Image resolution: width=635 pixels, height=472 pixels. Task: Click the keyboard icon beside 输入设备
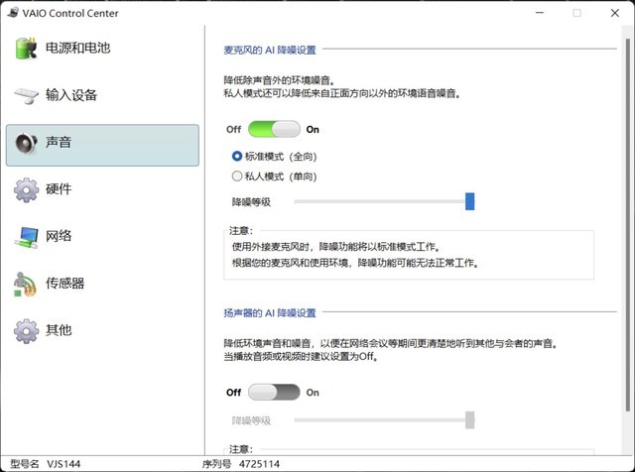click(27, 95)
